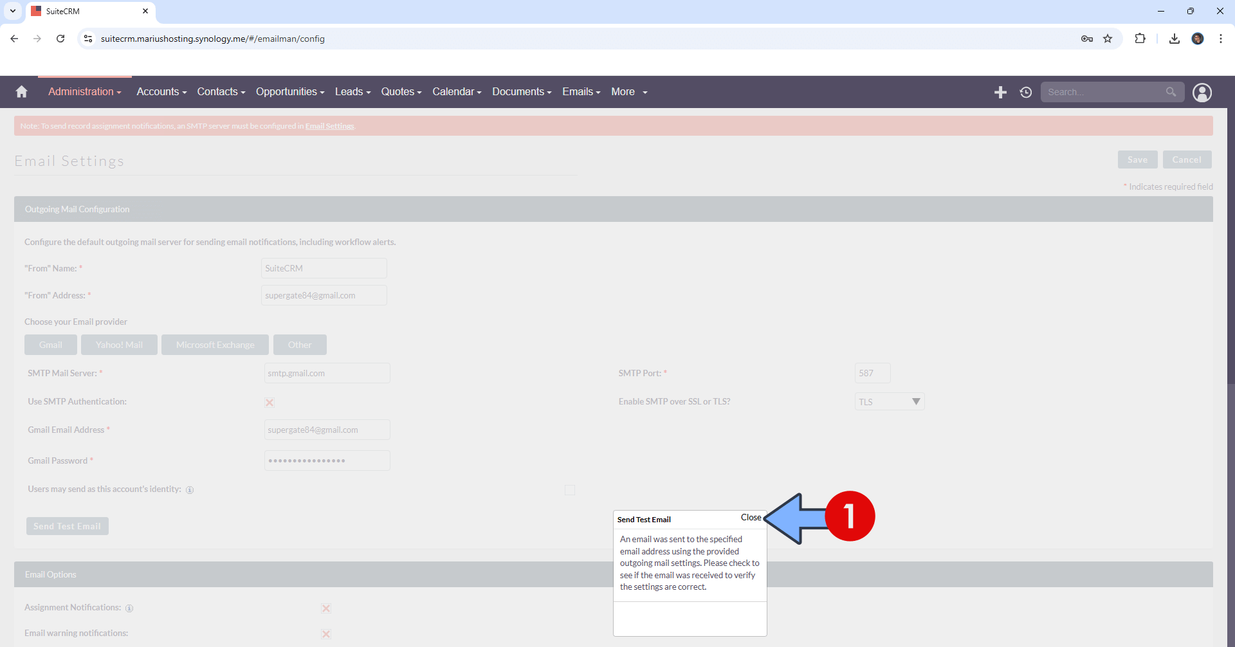Expand the Quotes menu
The image size is (1235, 647).
point(401,92)
